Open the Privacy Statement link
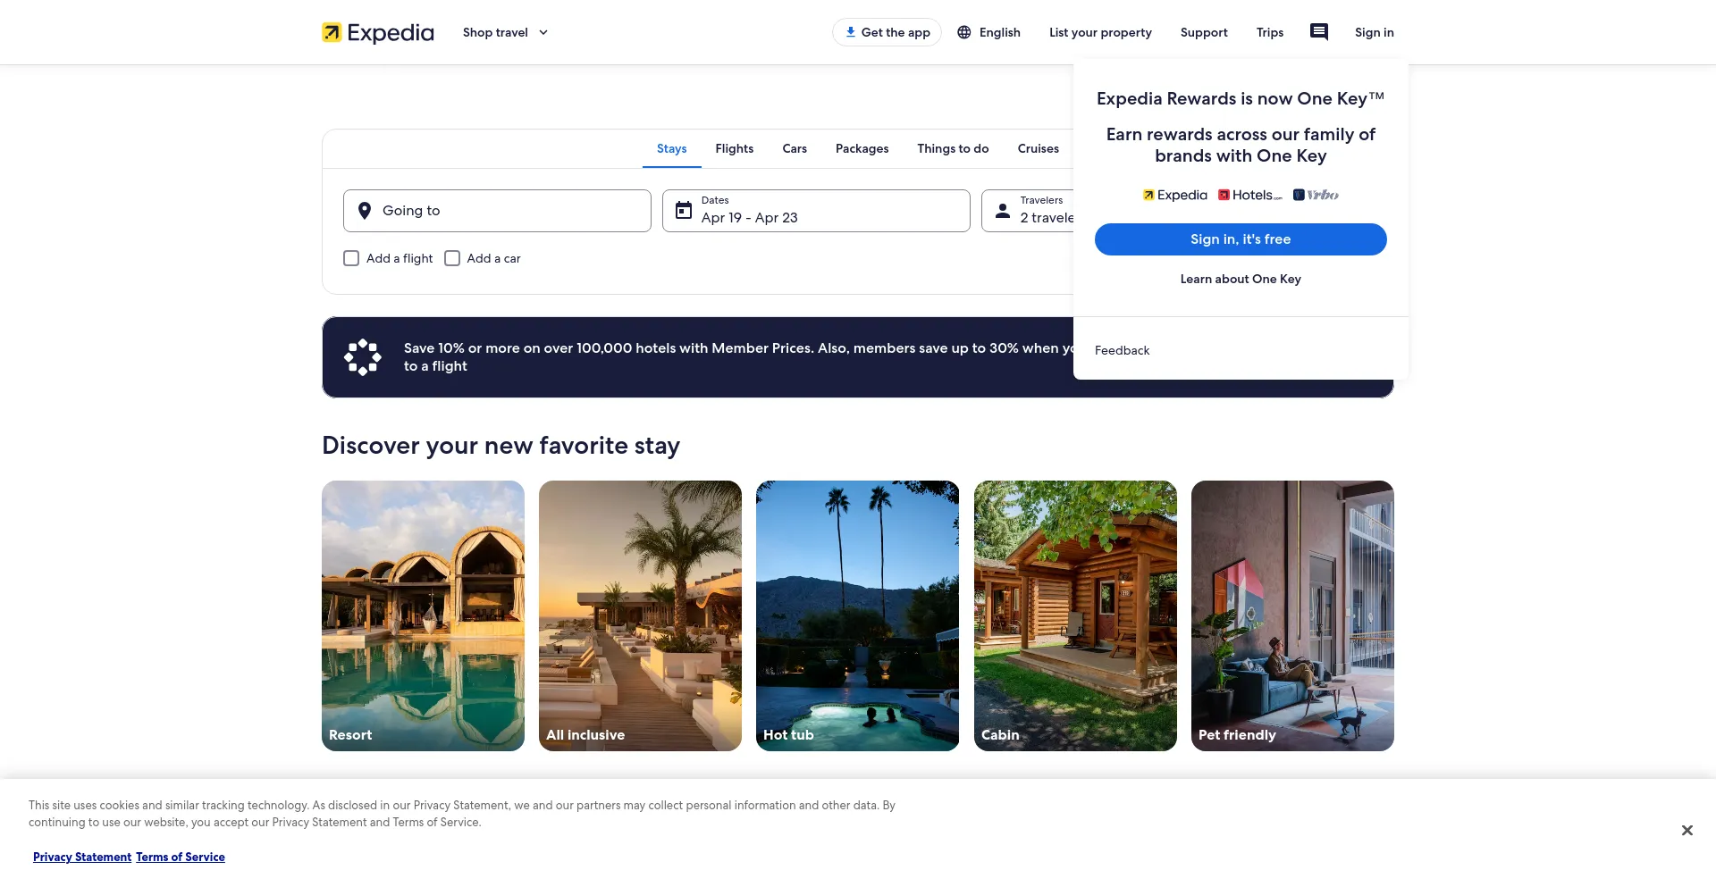Viewport: 1716px width, 887px height. (82, 857)
